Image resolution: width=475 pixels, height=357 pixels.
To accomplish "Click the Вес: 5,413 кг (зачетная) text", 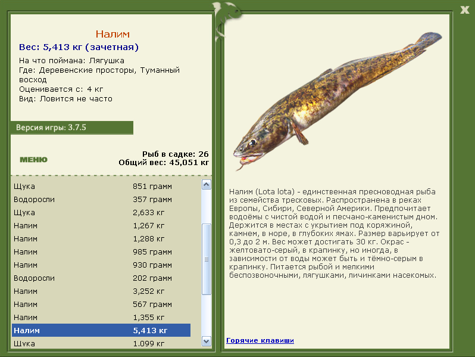I will (x=79, y=47).
